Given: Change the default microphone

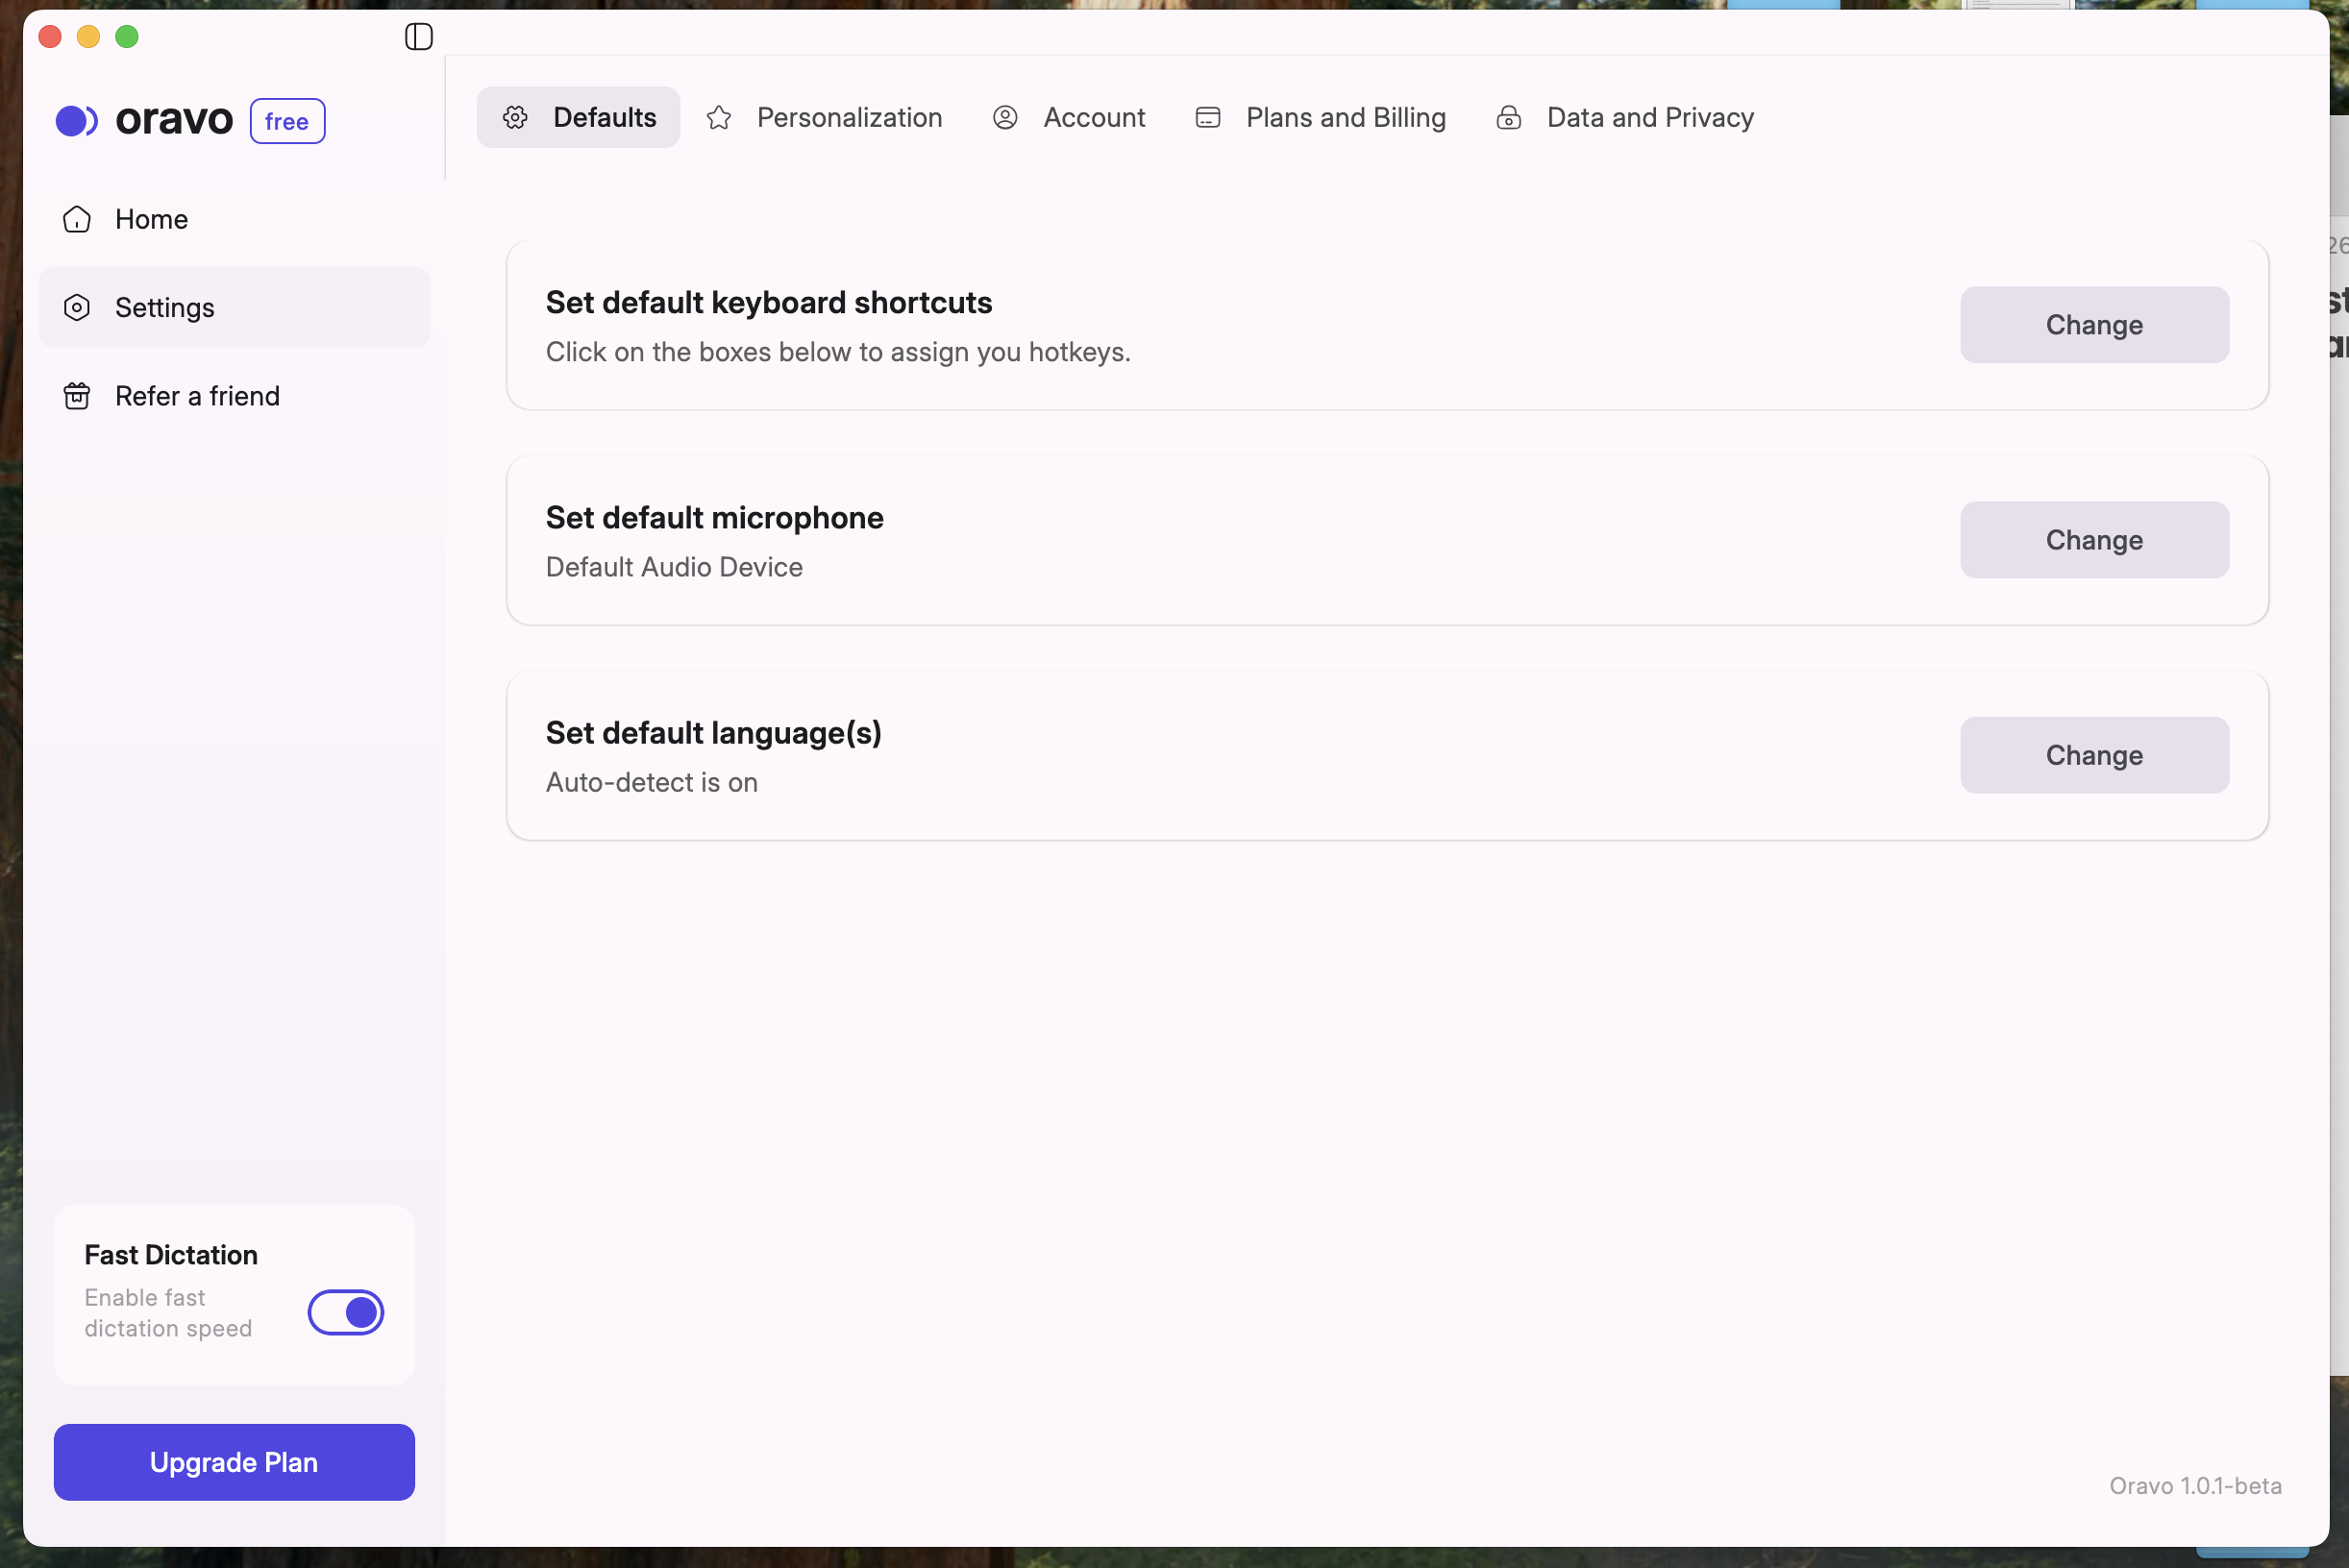Looking at the screenshot, I should 2093,540.
